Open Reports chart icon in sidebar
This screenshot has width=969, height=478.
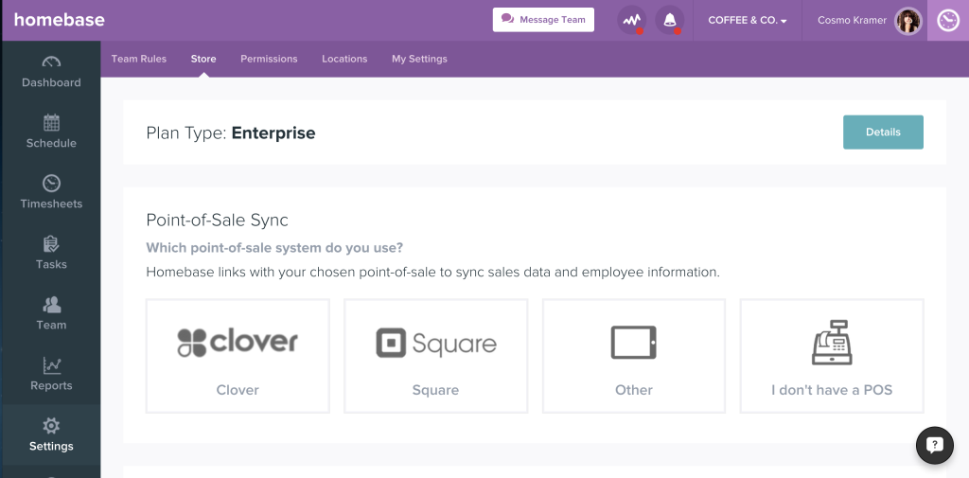pos(51,364)
